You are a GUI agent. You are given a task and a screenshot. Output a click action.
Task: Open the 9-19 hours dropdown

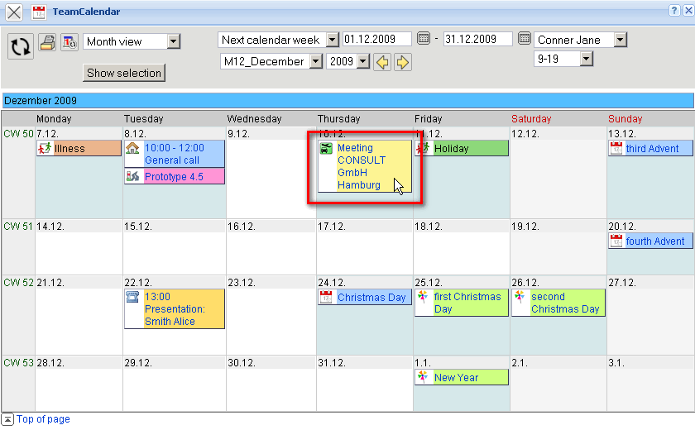pyautogui.click(x=586, y=59)
